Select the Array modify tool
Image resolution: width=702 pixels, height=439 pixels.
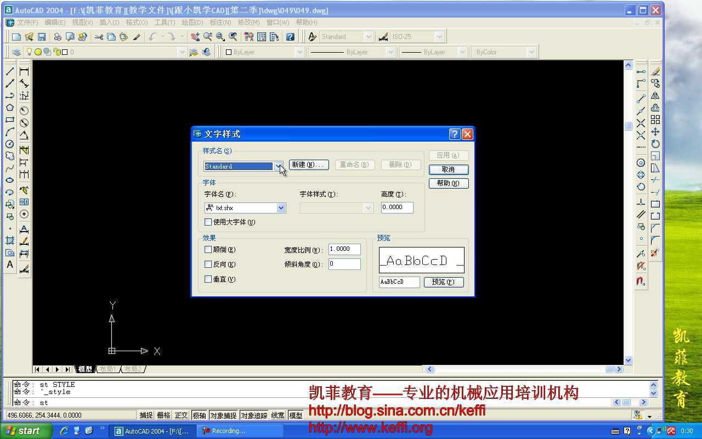(x=655, y=120)
